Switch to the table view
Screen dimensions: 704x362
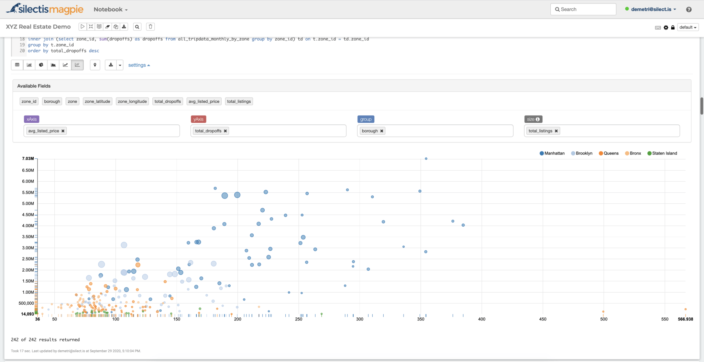pos(17,65)
